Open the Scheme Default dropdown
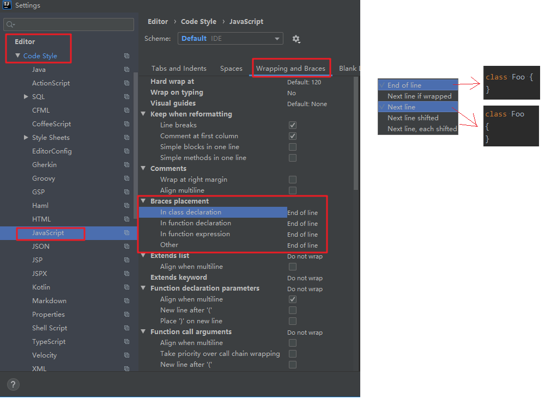 coord(231,39)
